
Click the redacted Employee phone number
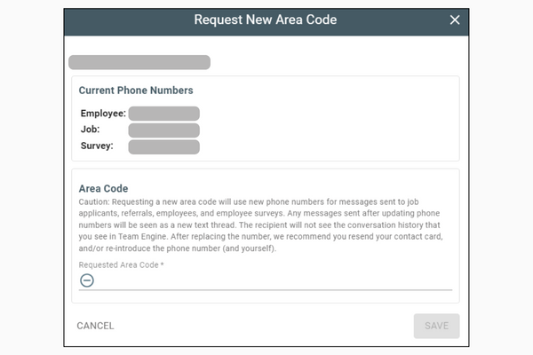[163, 114]
